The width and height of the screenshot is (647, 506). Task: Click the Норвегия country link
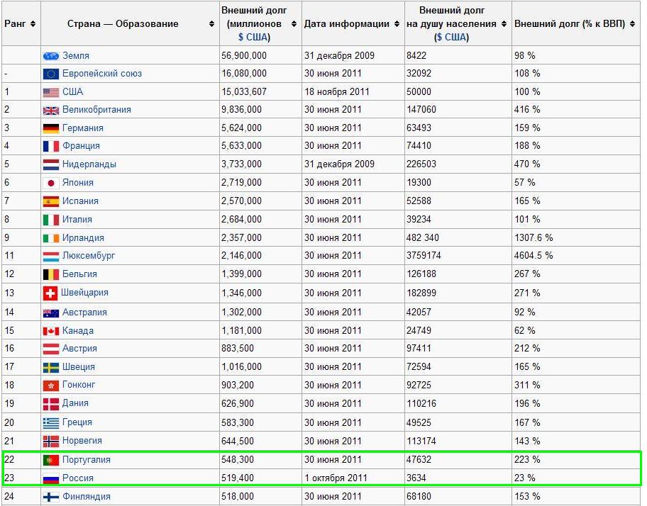click(x=82, y=441)
